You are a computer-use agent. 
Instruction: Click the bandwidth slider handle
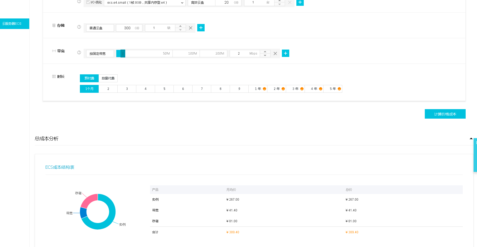click(x=123, y=54)
